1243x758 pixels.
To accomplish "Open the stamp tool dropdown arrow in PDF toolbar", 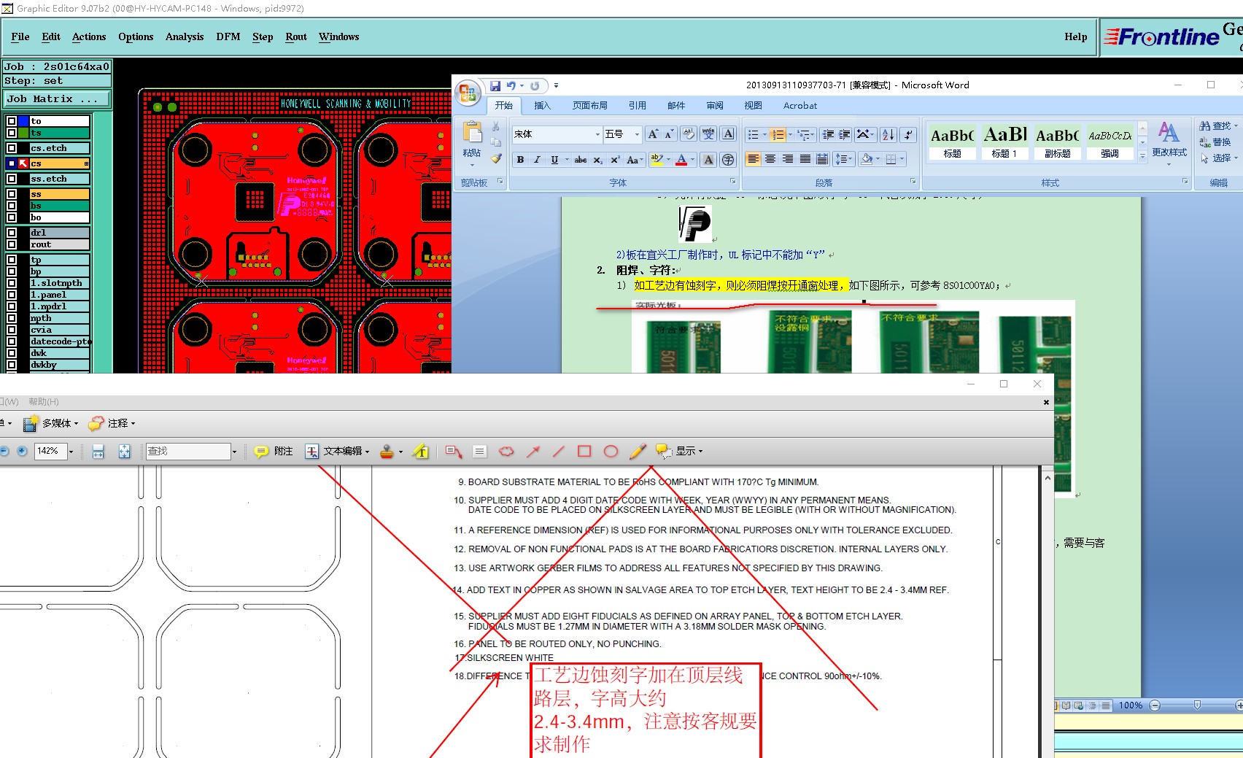I will 400,452.
